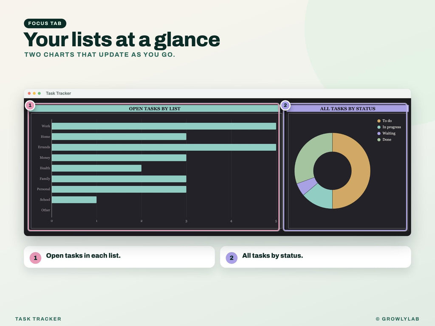Screen dimensions: 435x326
Task: Click the Waiting legend color dot
Action: point(379,133)
